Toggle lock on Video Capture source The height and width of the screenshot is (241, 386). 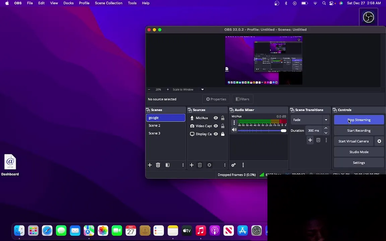pyautogui.click(x=223, y=126)
